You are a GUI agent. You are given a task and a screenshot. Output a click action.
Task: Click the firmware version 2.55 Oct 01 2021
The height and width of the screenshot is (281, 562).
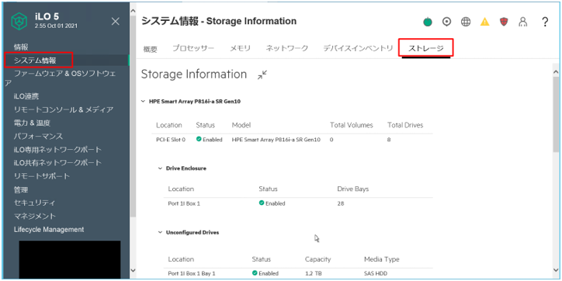[x=56, y=26]
